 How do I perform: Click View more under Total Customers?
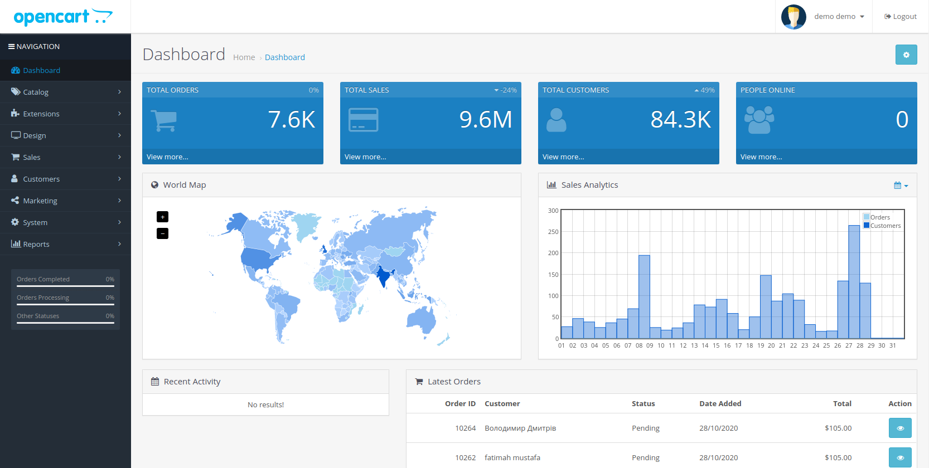click(563, 157)
